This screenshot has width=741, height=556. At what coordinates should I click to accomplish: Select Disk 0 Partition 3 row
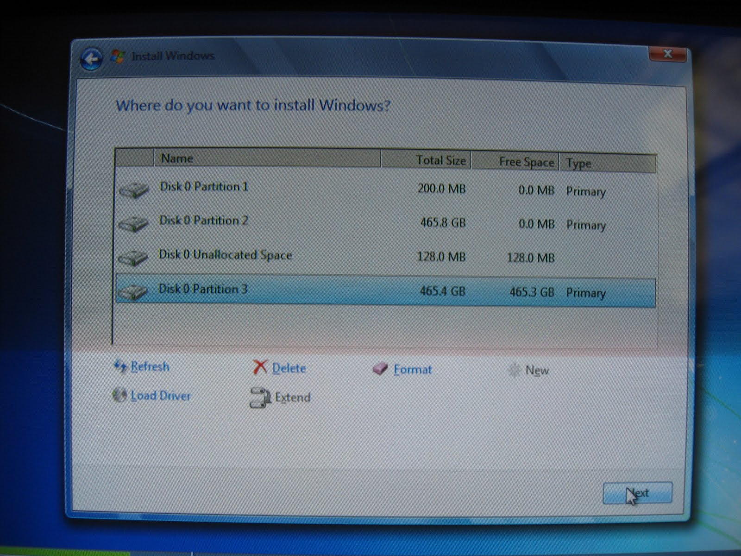[x=385, y=291]
